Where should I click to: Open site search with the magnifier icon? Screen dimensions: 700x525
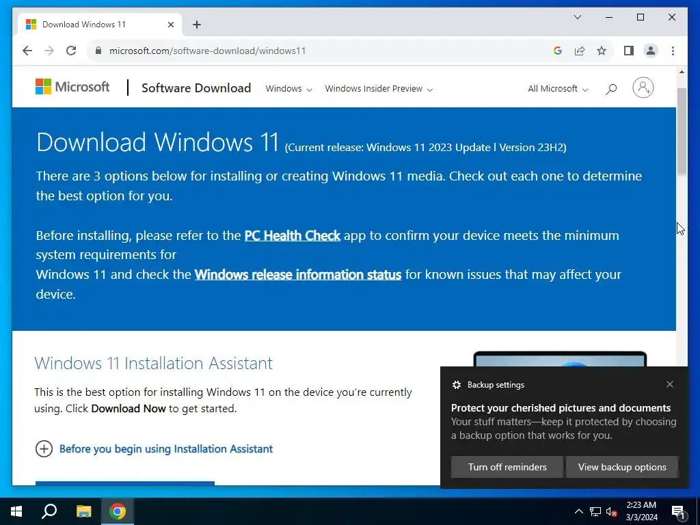pos(611,89)
